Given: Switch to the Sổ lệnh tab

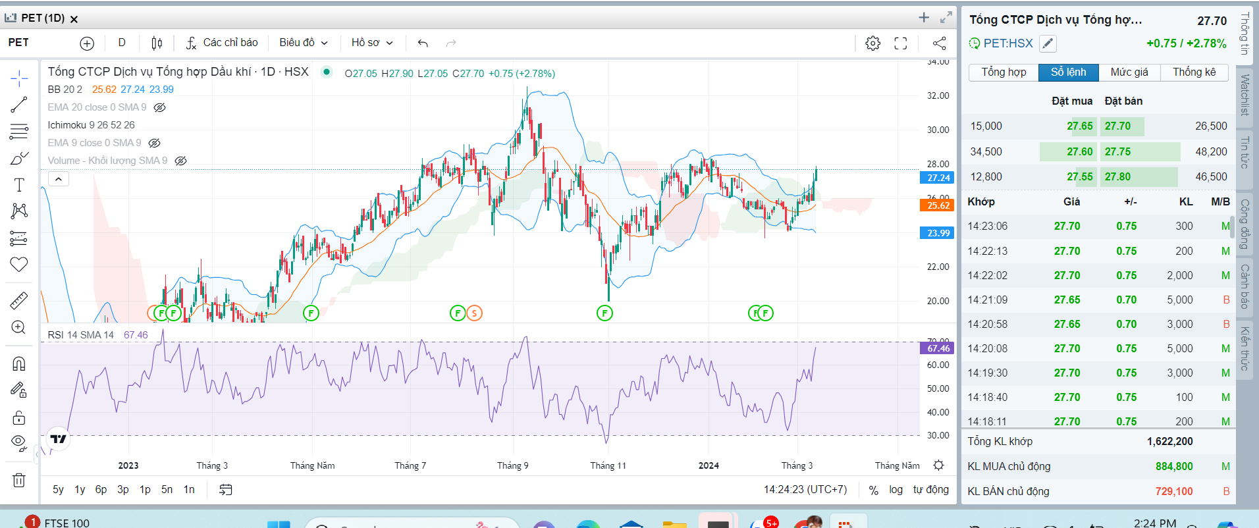Looking at the screenshot, I should coord(1069,72).
